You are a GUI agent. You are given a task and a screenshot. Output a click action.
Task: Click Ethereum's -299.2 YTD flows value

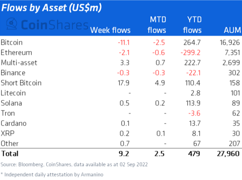(x=192, y=53)
